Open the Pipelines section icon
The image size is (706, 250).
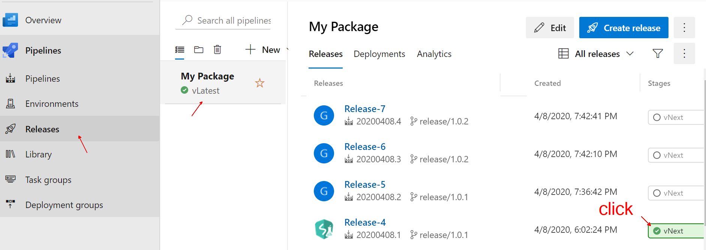10,50
